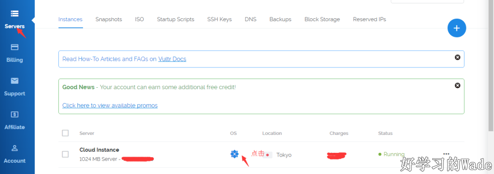
Task: Toggle the select-all servers checkbox
Action: tap(65, 133)
